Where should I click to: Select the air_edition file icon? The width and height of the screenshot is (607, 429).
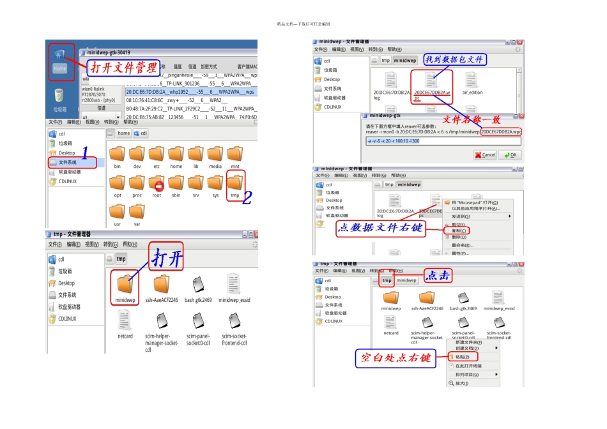(x=472, y=84)
